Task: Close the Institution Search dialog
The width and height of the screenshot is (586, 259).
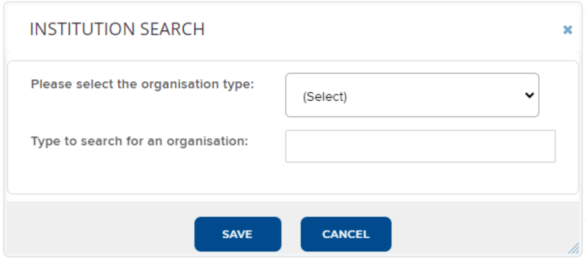Action: (567, 30)
